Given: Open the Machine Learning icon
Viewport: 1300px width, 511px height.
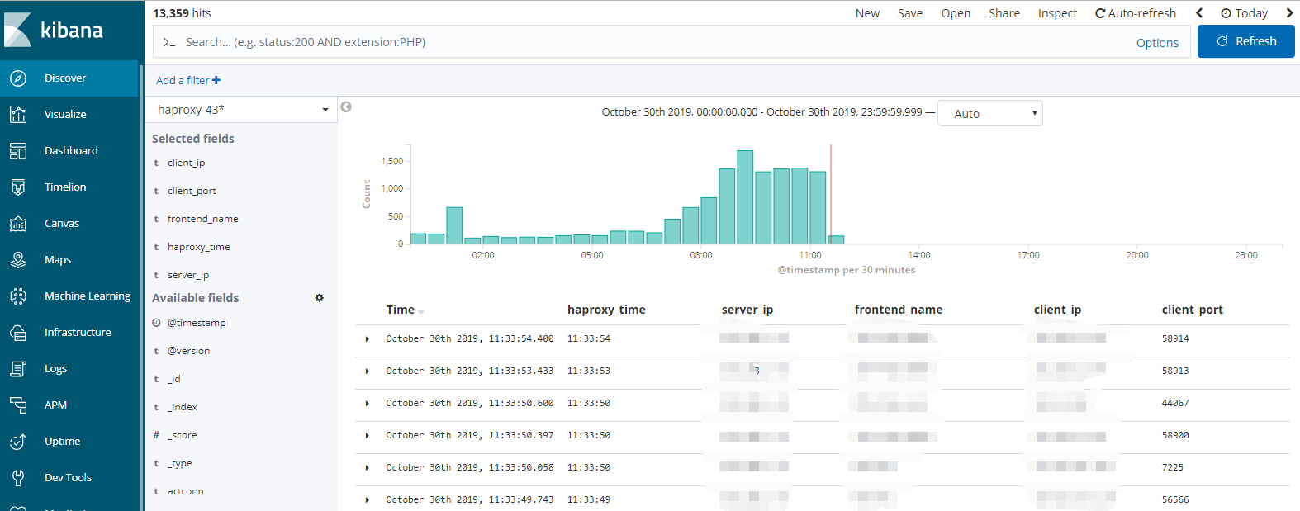Looking at the screenshot, I should click(x=18, y=296).
